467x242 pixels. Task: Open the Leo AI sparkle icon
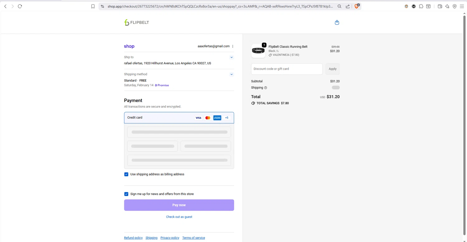click(447, 6)
